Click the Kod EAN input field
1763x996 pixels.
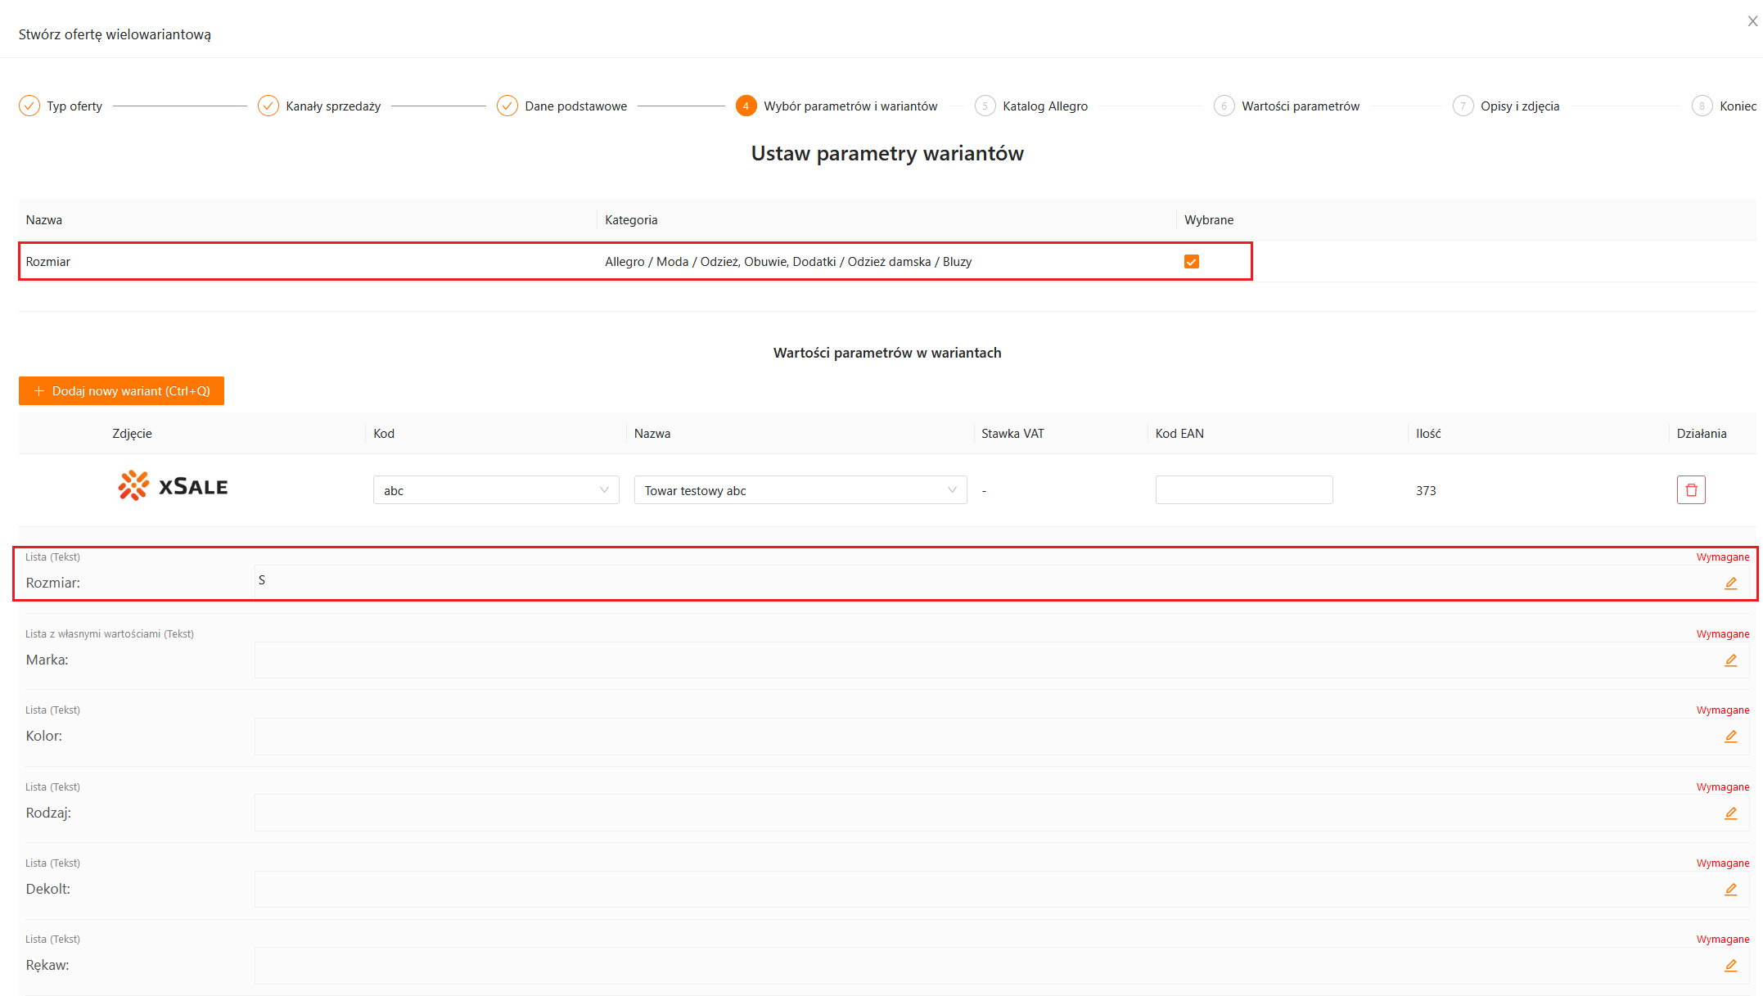[1243, 490]
